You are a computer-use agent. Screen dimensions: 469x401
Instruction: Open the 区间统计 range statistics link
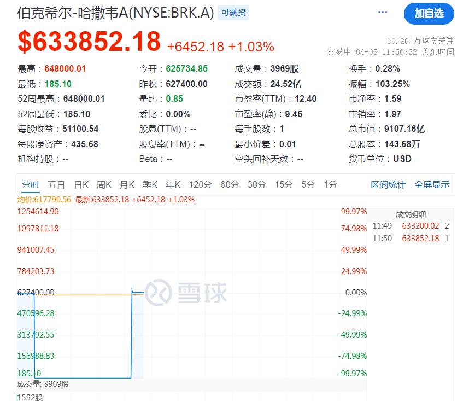point(388,185)
